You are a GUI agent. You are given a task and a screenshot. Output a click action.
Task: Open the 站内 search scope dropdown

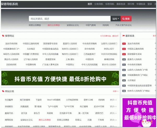(116, 19)
